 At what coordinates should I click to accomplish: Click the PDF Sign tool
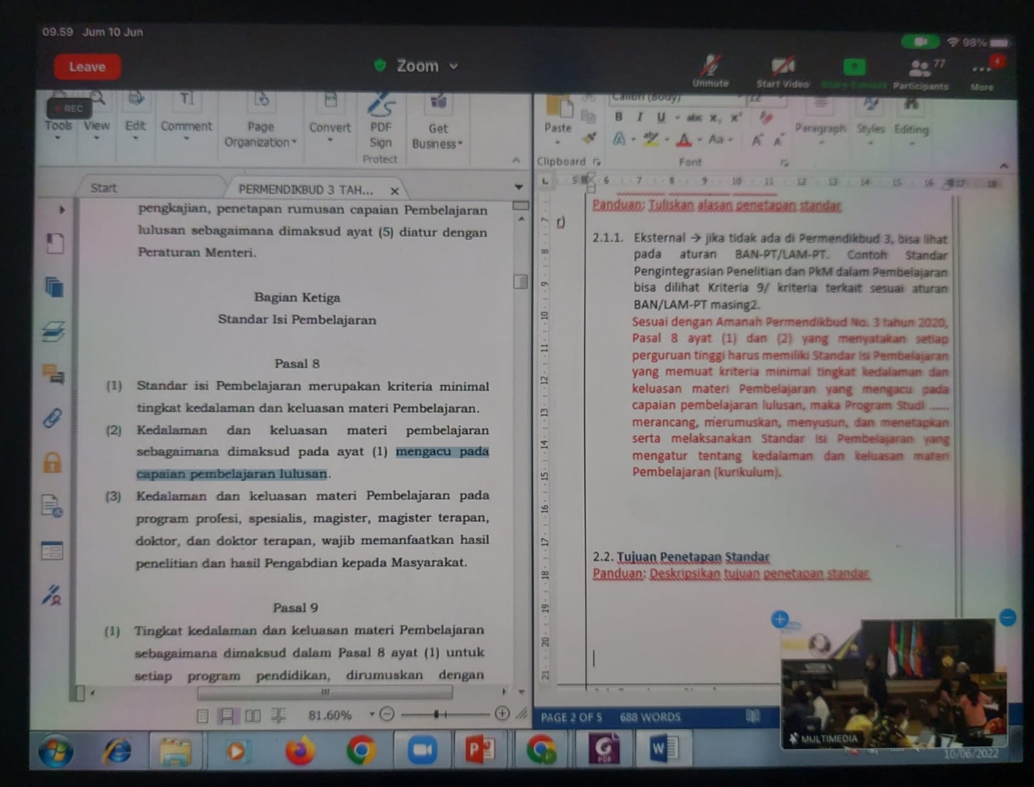point(381,122)
